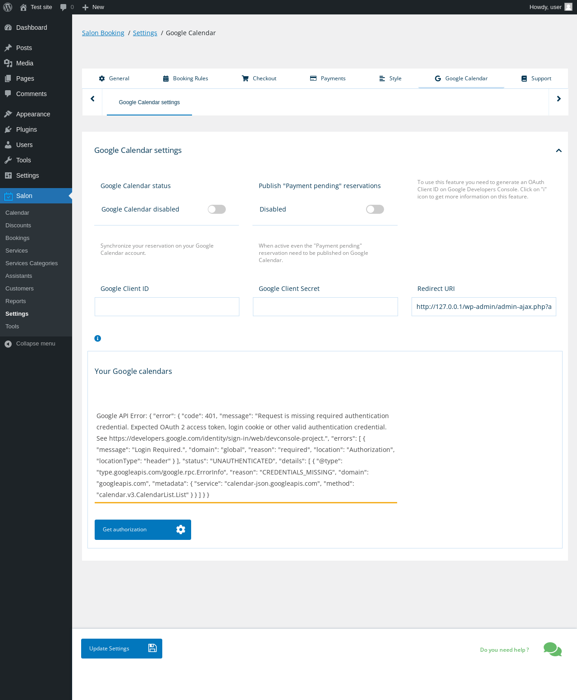The width and height of the screenshot is (577, 700).
Task: Open the Discounts submenu item
Action: pos(18,226)
